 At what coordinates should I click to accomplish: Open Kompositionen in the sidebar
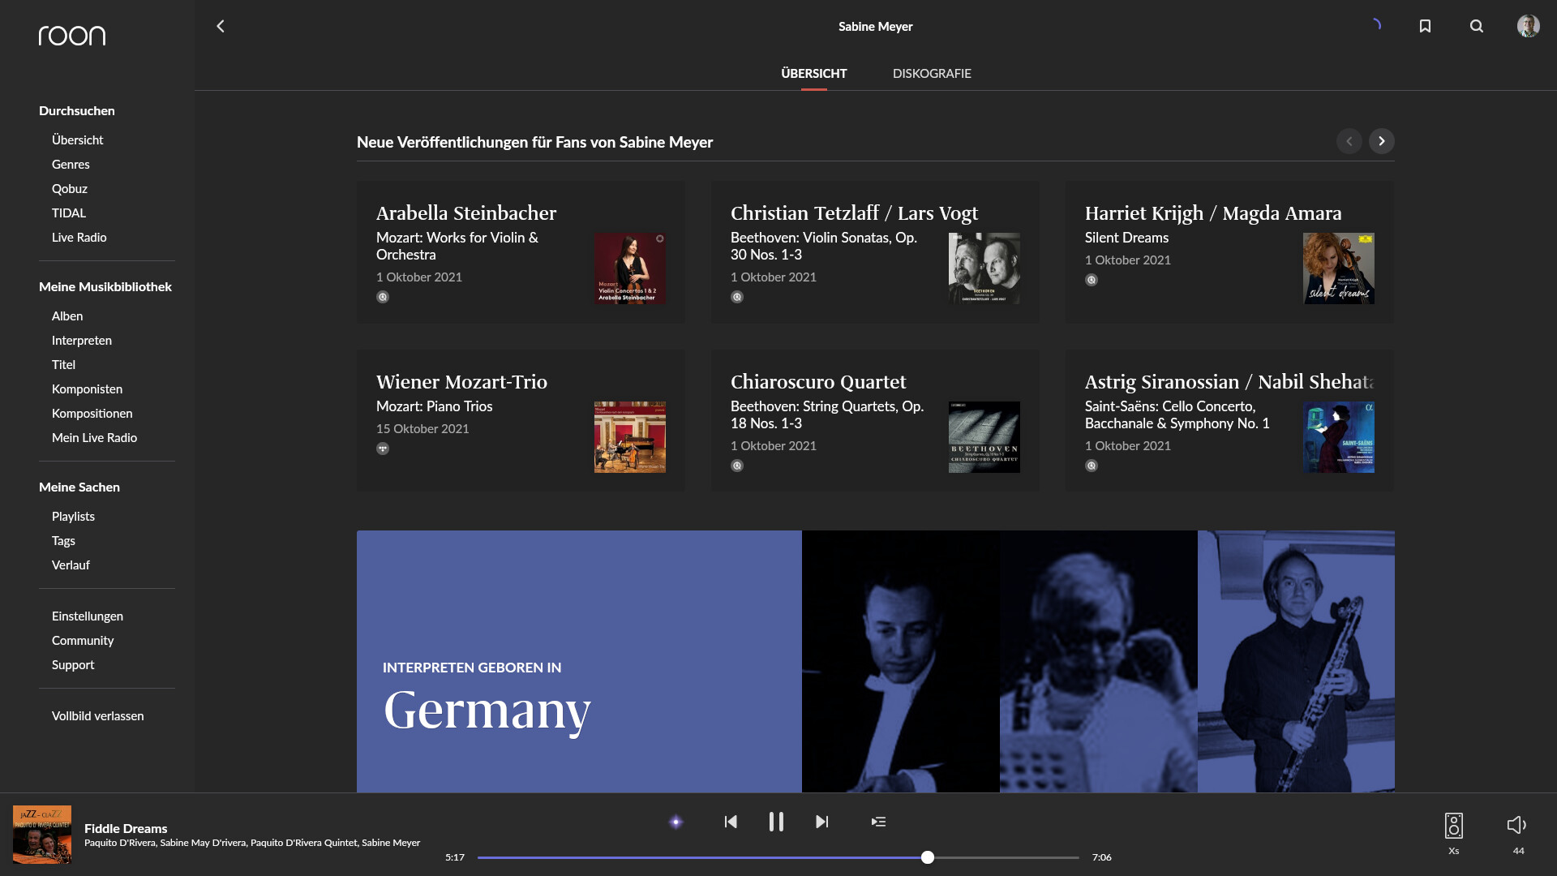(92, 413)
